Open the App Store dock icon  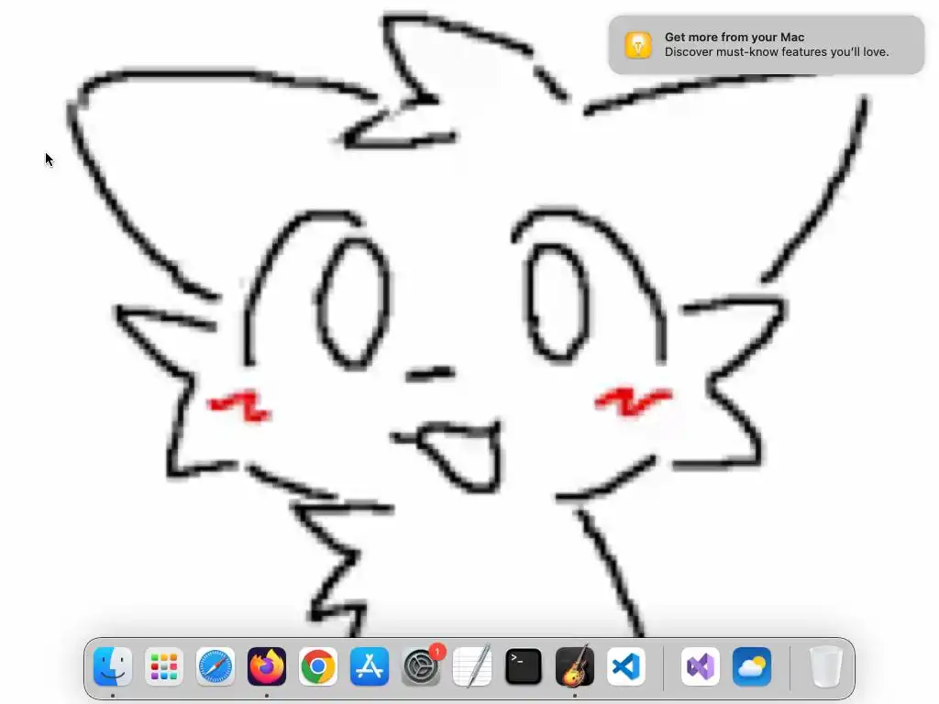click(x=370, y=666)
